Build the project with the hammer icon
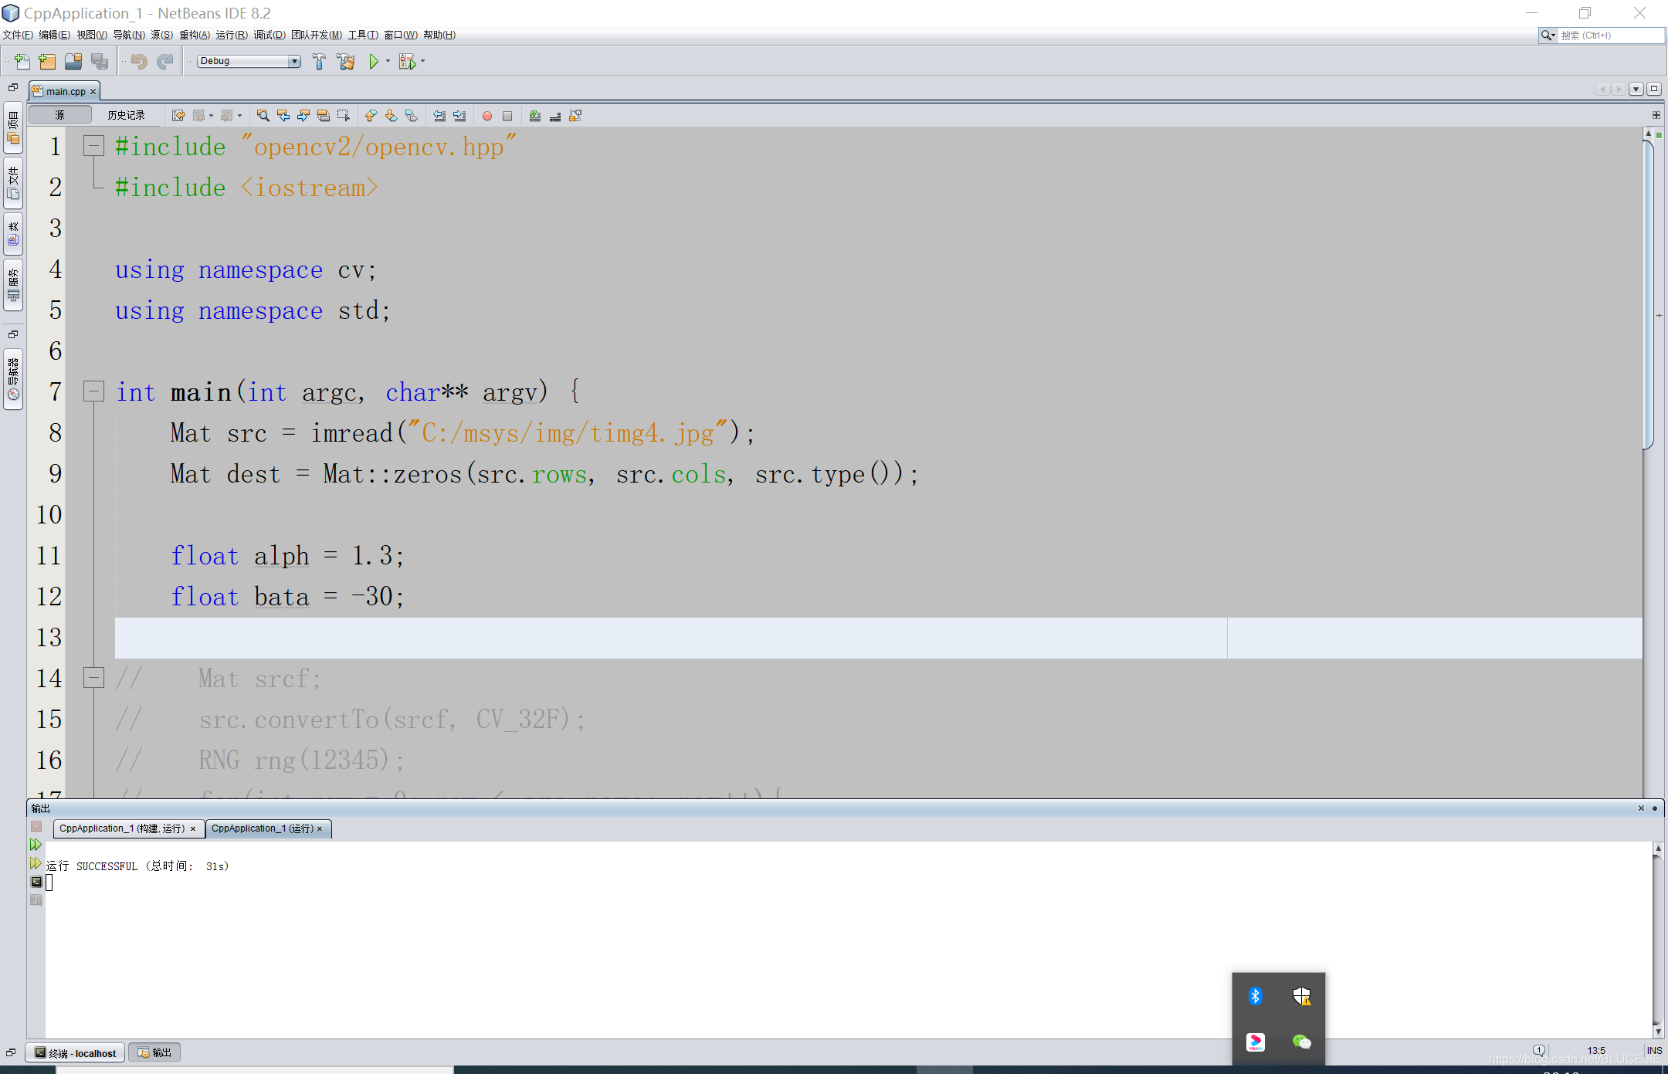The image size is (1668, 1074). [319, 61]
